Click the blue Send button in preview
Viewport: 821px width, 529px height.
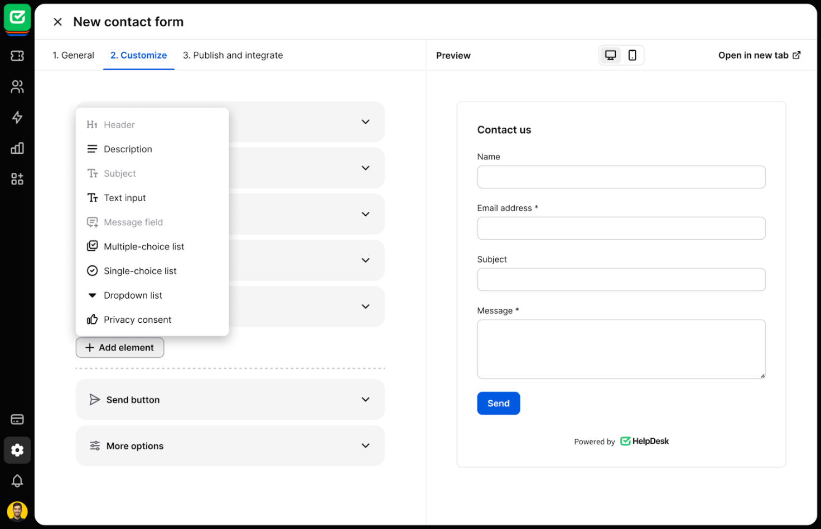click(x=499, y=403)
